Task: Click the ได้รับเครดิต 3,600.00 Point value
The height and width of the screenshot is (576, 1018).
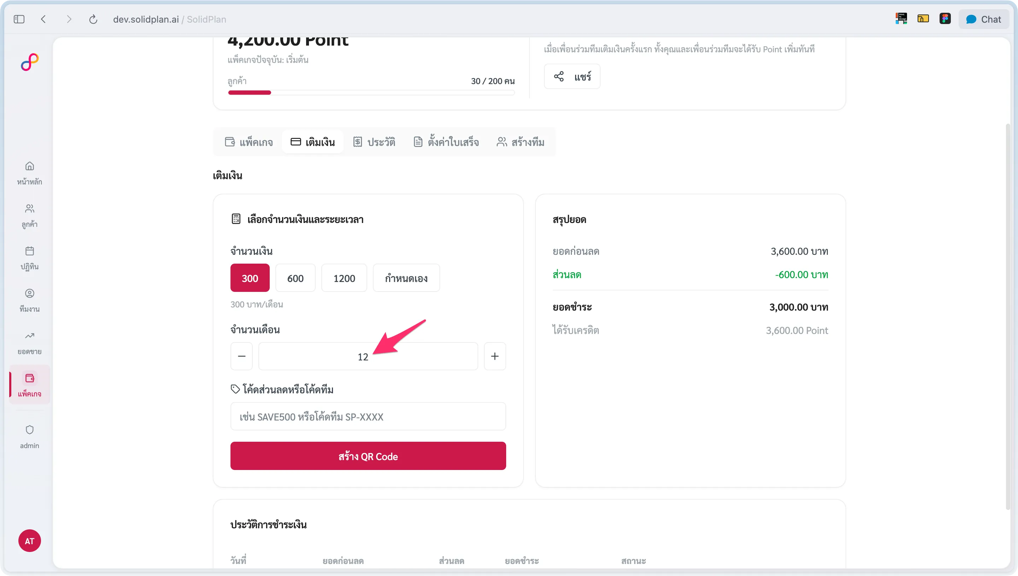Action: tap(797, 330)
